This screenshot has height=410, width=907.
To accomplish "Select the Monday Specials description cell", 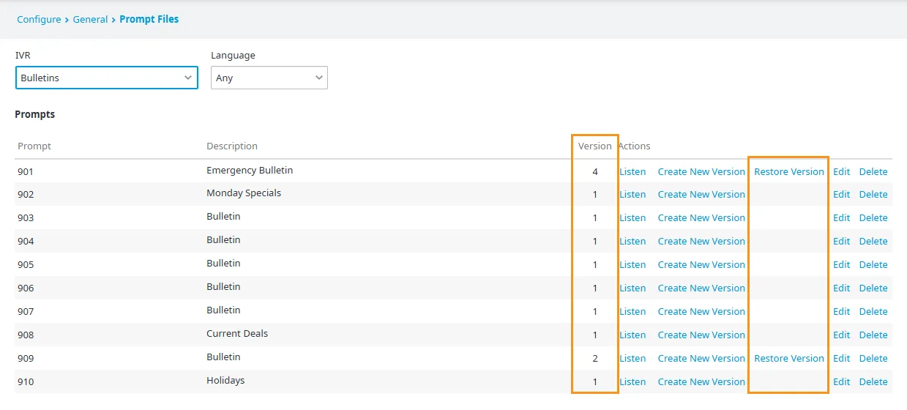I will pos(244,193).
